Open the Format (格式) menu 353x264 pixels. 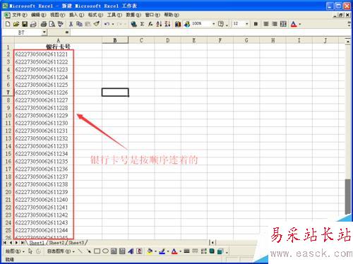95,15
